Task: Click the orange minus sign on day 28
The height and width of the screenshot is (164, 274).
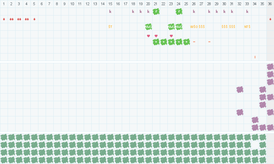Action: pos(209,42)
